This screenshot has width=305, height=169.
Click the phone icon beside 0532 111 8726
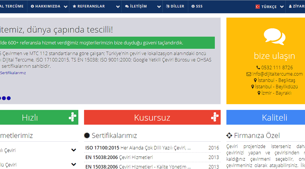click(258, 68)
